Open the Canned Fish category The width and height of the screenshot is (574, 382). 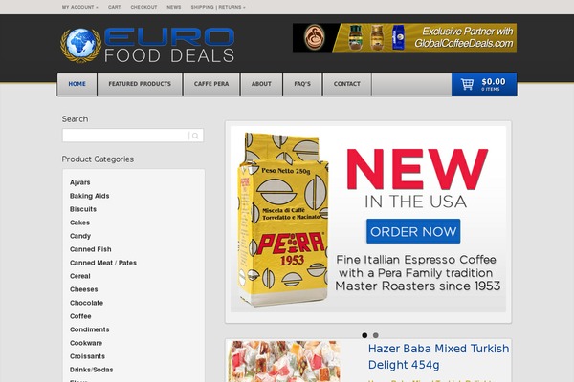pos(91,249)
